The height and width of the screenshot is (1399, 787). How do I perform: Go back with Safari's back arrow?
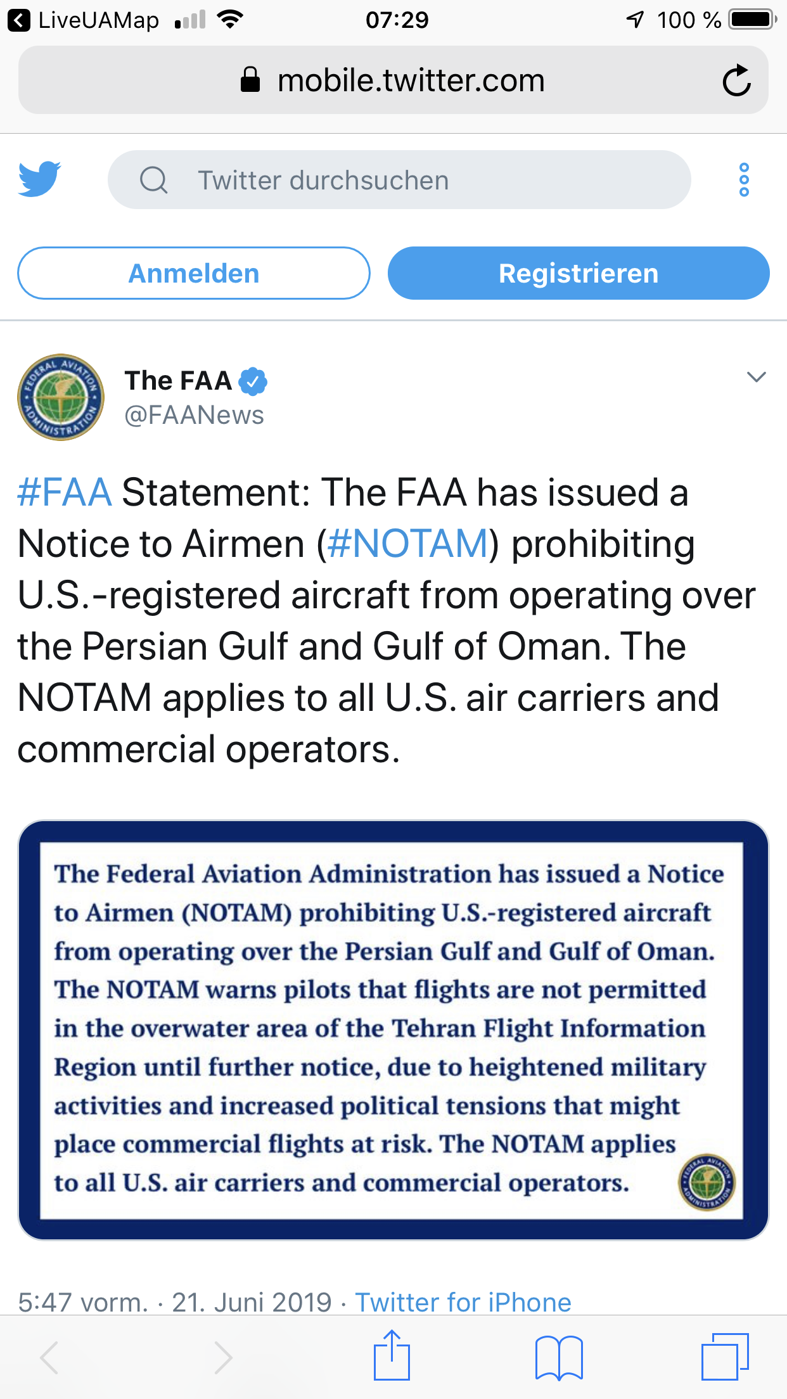coord(49,1357)
